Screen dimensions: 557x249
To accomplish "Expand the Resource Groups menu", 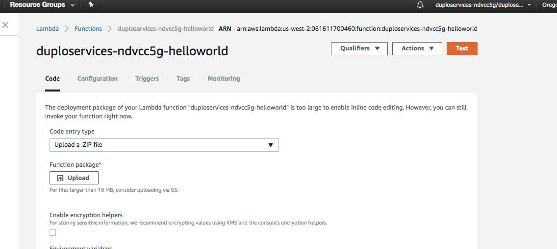I will click(42, 5).
